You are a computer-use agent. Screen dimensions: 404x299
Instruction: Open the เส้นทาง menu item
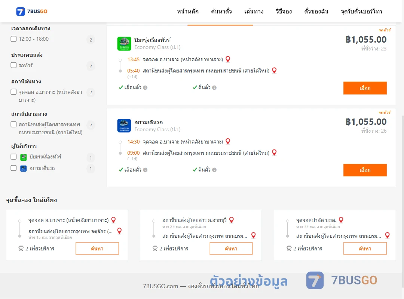pyautogui.click(x=254, y=11)
